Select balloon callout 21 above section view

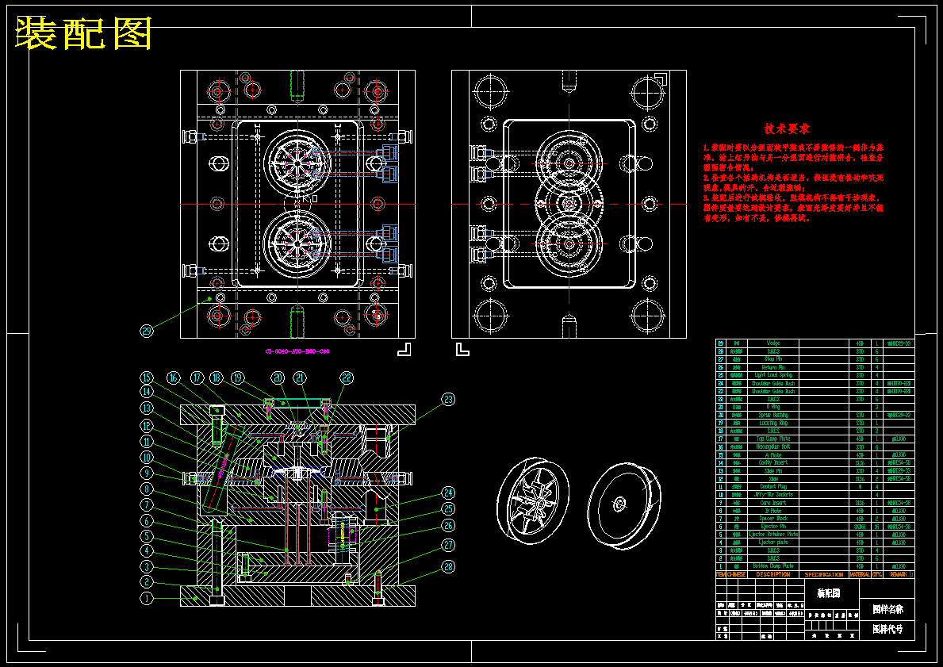(300, 378)
